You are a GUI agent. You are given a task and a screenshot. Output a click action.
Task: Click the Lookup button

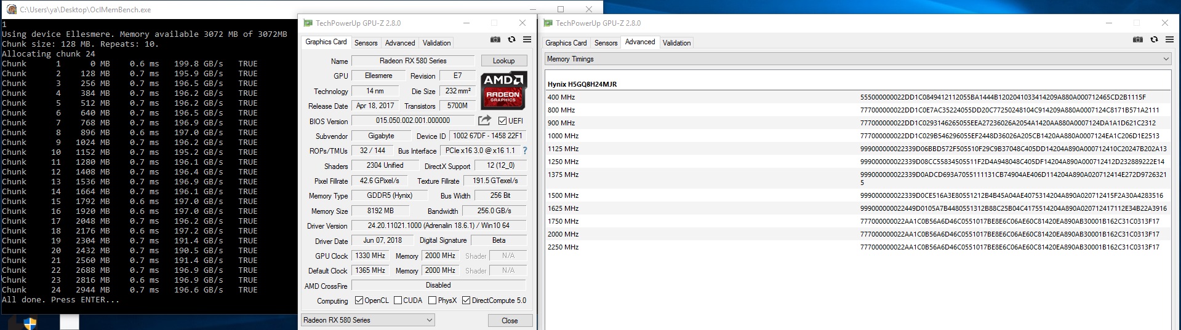pos(503,61)
